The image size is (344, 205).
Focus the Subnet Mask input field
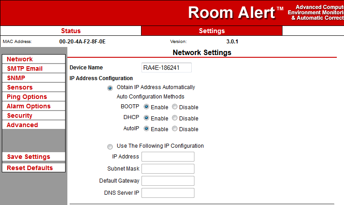click(x=168, y=169)
